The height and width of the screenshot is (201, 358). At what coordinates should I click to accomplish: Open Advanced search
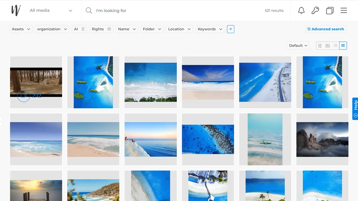pyautogui.click(x=326, y=29)
